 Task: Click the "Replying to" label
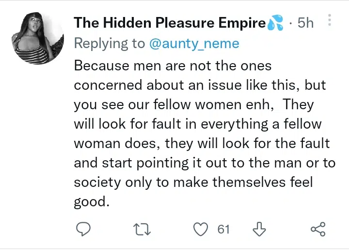(x=109, y=44)
